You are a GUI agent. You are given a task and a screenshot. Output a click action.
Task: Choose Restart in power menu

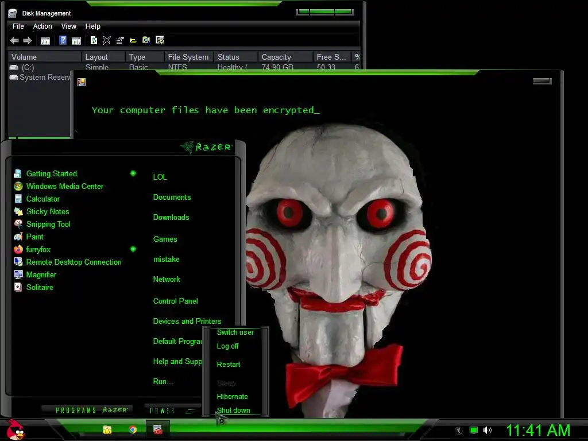coord(229,365)
